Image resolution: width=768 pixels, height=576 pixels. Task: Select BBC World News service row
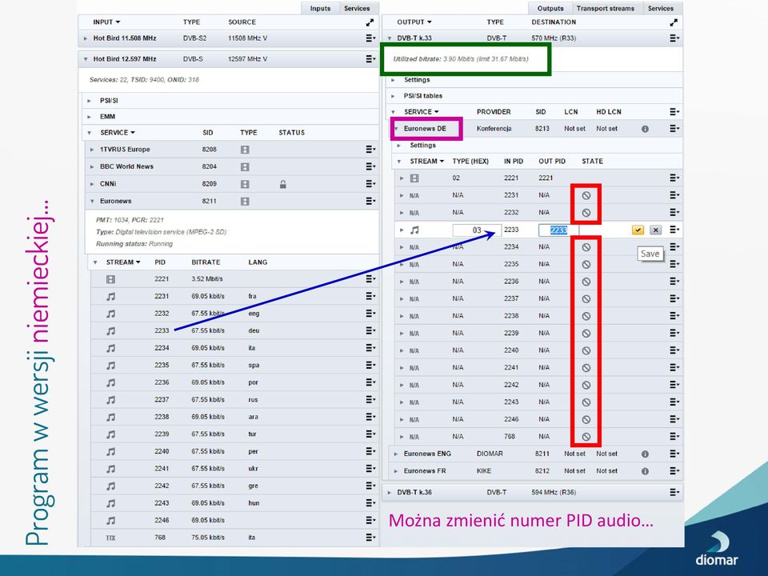point(230,166)
